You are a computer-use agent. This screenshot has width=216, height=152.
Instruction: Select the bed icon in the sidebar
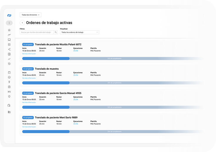9,92
